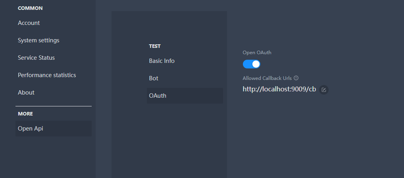Select the OAuth tab of the TEST app
The width and height of the screenshot is (404, 178).
[x=185, y=96]
